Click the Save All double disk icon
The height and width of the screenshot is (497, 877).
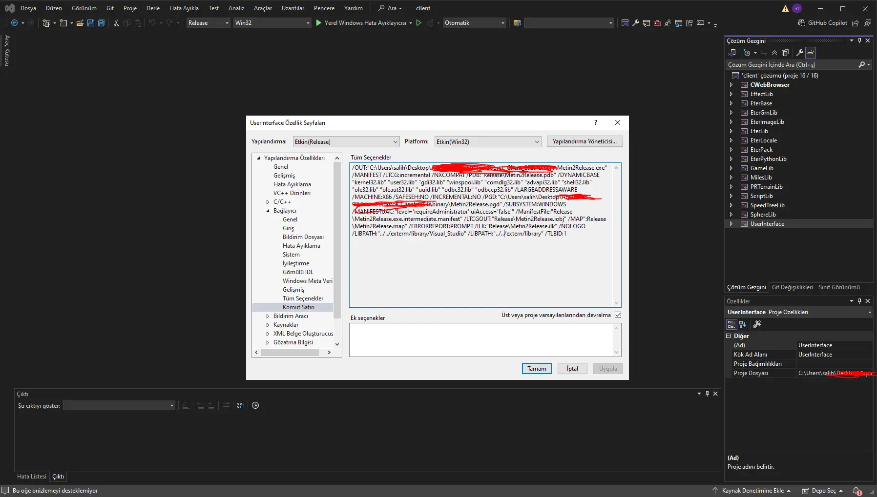(x=102, y=23)
